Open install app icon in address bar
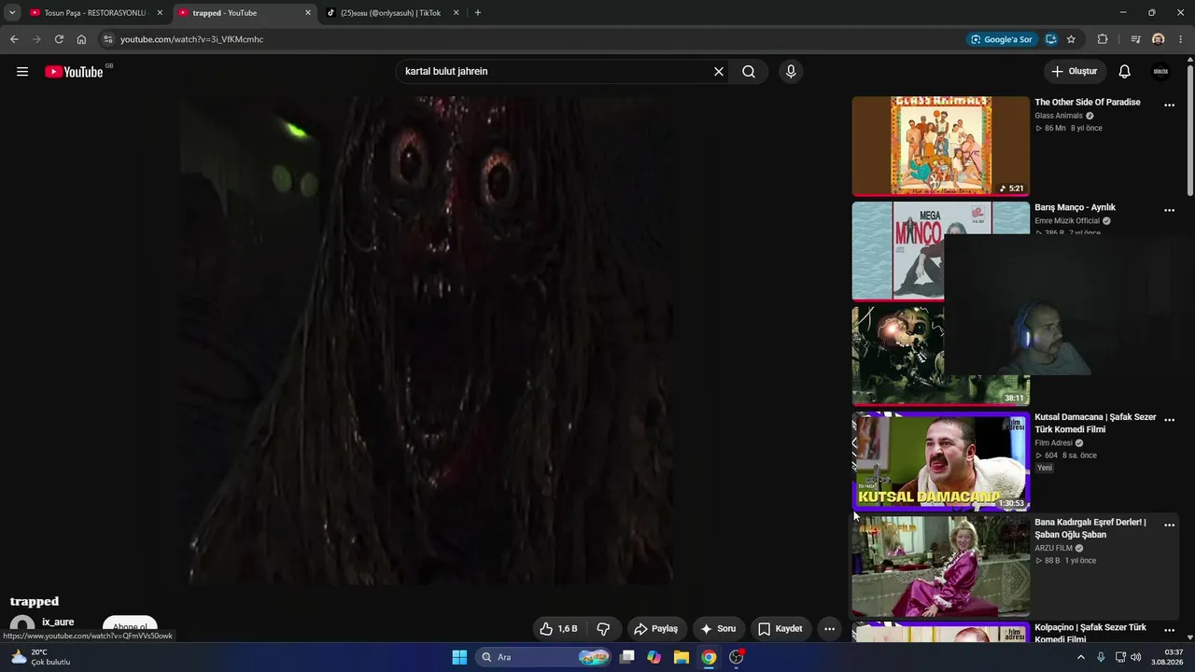1195x672 pixels. point(1051,39)
